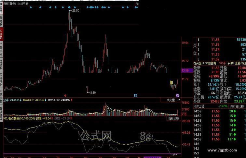The width and height of the screenshot is (246, 158).
Task: Click the 环保工程 sector label
Action: click(x=198, y=106)
